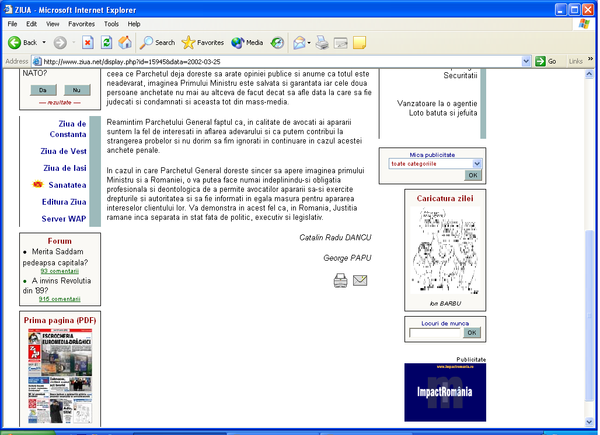Open the Editura Ziua link
600x435 pixels.
click(x=64, y=201)
